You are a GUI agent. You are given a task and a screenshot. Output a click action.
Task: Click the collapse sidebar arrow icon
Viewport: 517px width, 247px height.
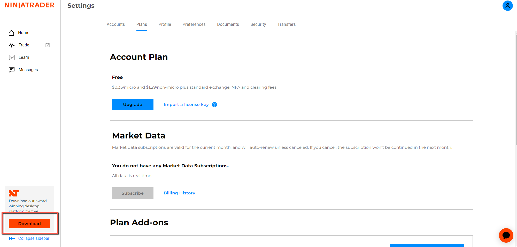(x=12, y=238)
